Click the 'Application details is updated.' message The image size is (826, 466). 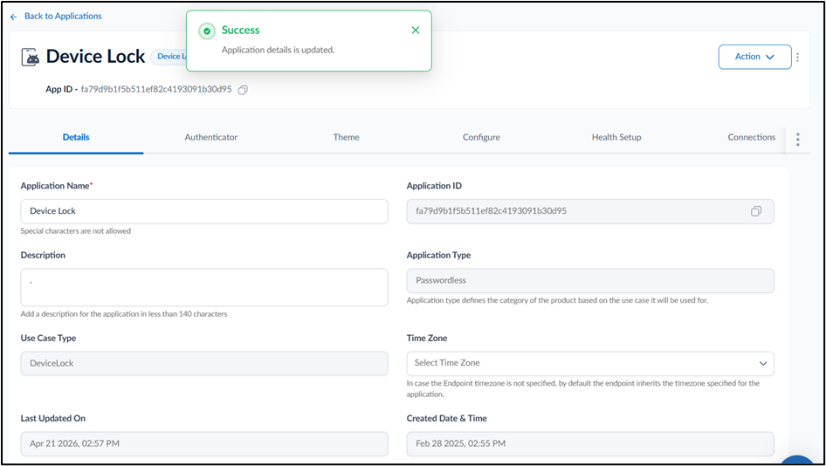[278, 50]
